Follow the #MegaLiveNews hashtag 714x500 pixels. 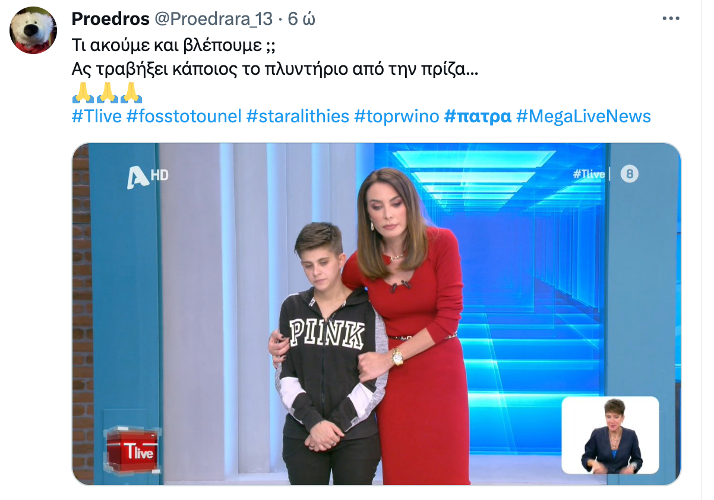tap(583, 116)
